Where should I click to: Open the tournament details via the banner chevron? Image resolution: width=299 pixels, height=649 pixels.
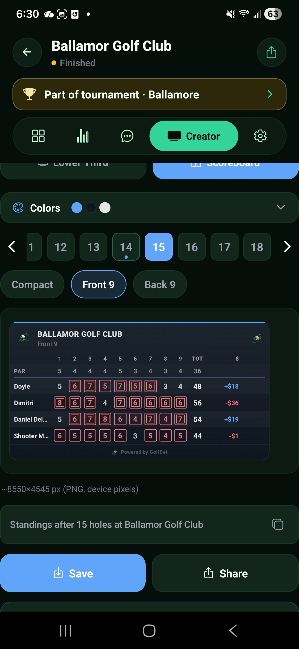(270, 94)
